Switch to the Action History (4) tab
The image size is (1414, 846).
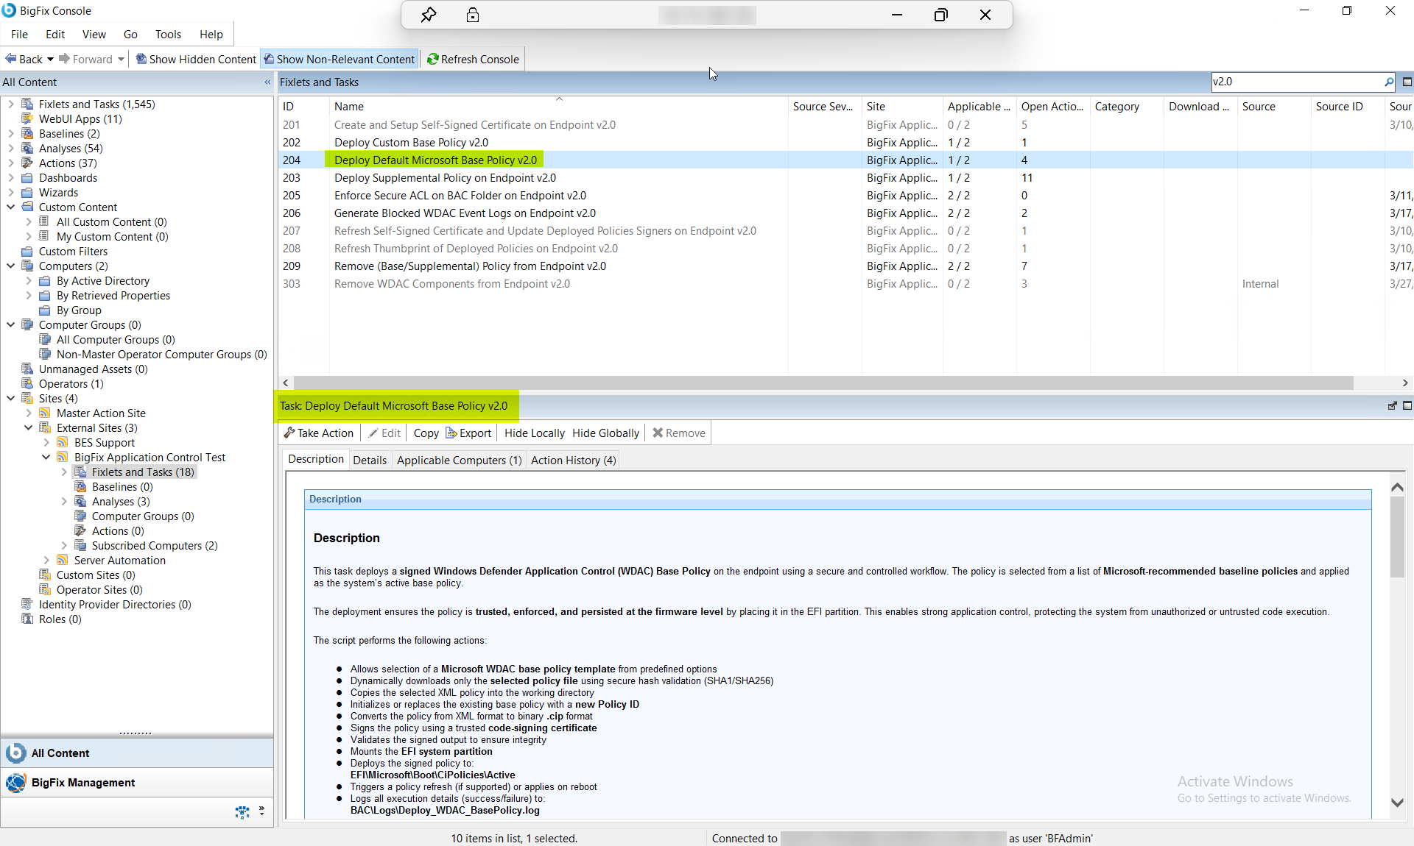coord(572,460)
